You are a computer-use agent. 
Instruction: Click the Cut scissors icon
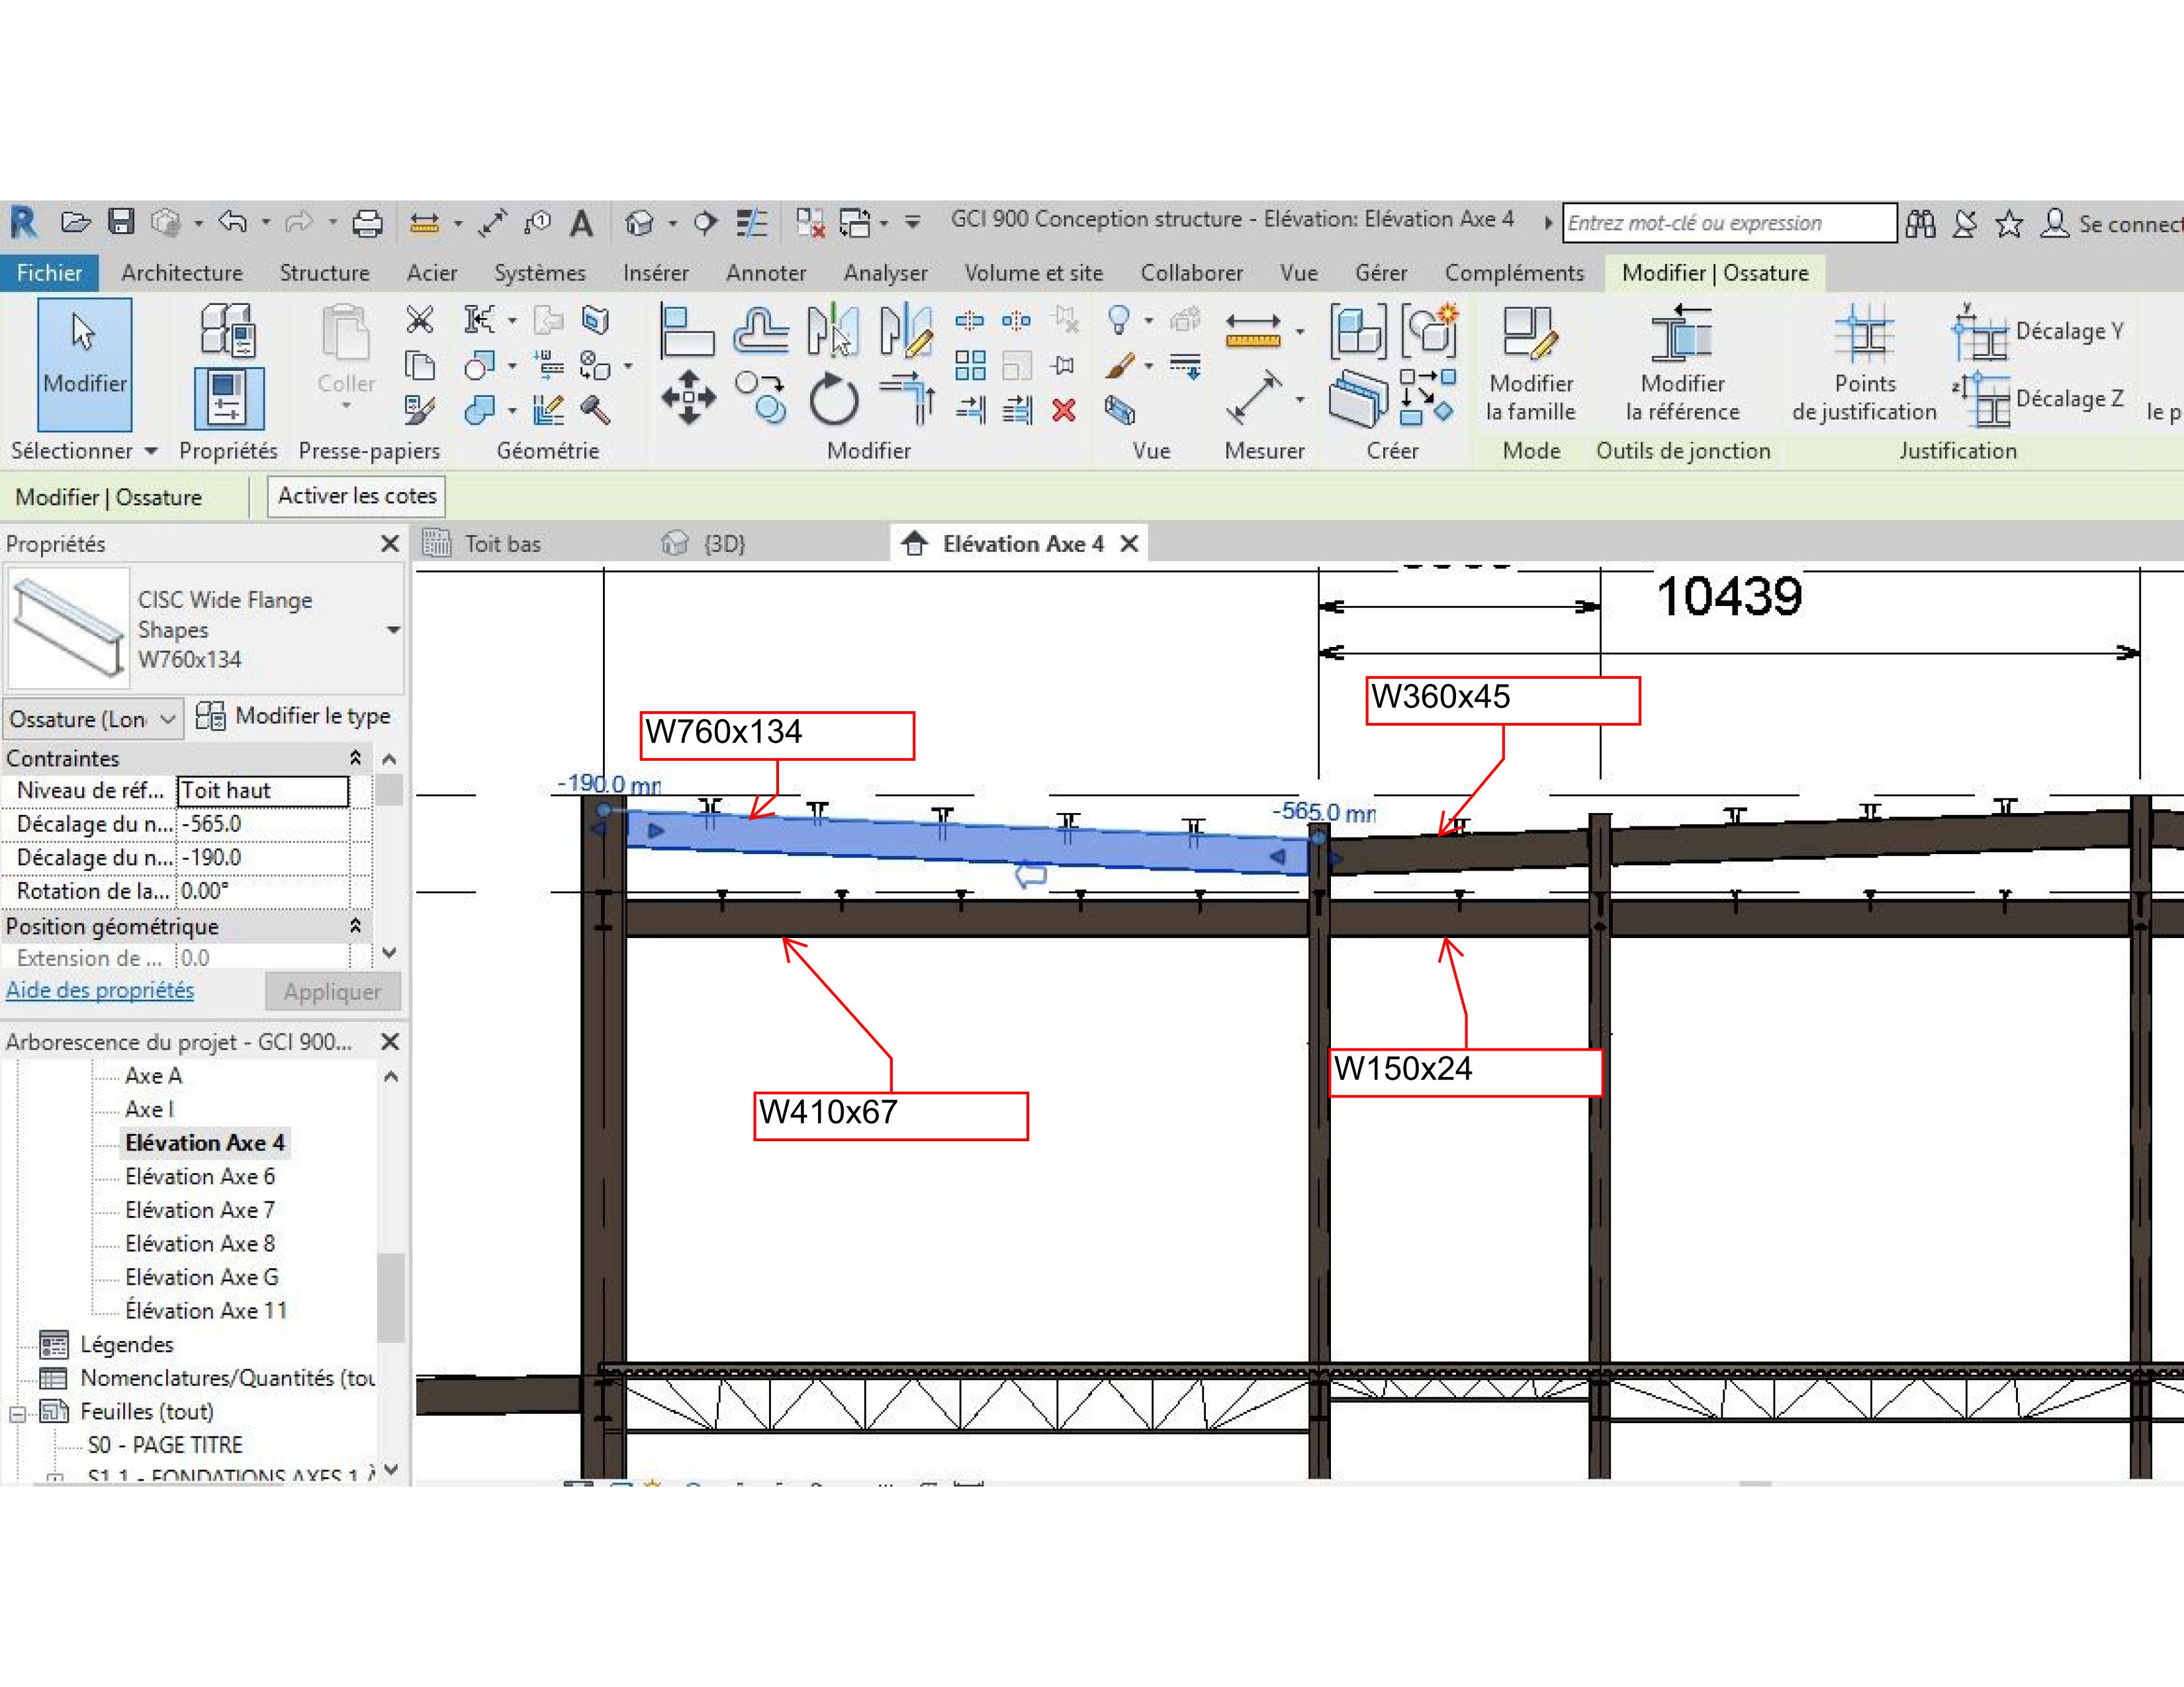(x=419, y=320)
